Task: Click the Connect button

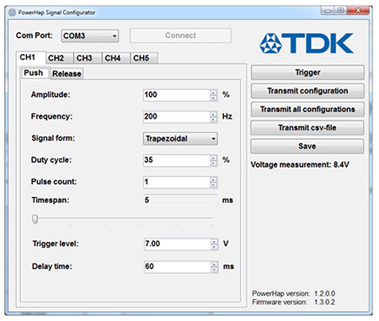Action: [180, 35]
